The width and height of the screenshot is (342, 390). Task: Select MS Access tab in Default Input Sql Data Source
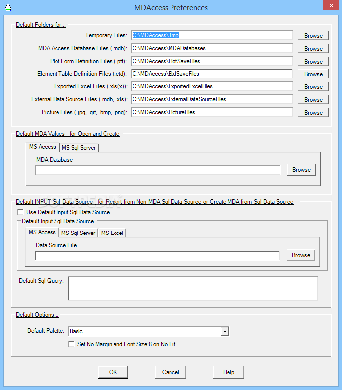tap(42, 232)
